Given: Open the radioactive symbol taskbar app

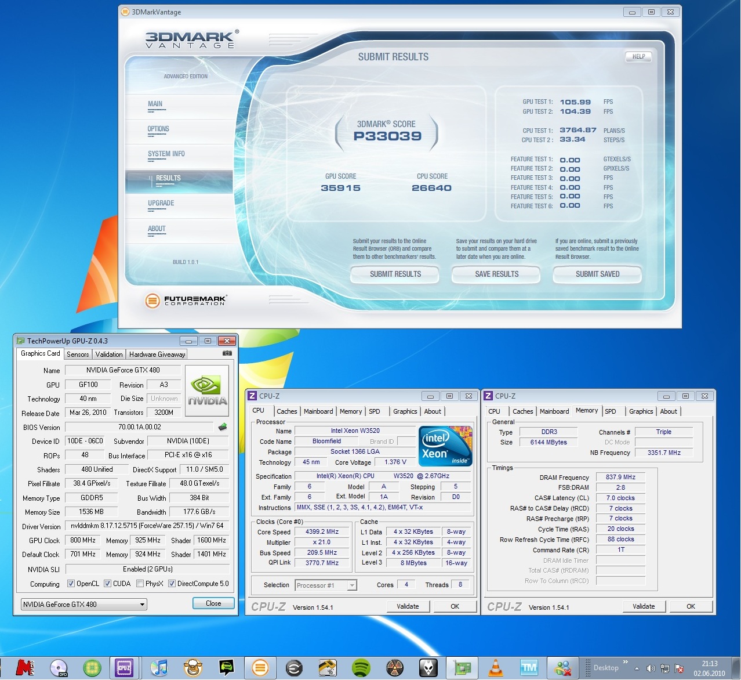Looking at the screenshot, I should click(395, 668).
